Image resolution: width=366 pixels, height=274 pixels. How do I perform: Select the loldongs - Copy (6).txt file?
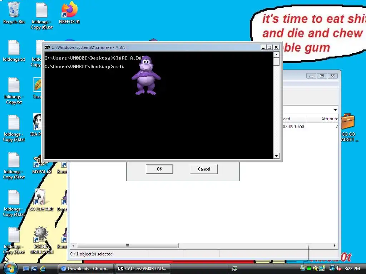coord(42,16)
